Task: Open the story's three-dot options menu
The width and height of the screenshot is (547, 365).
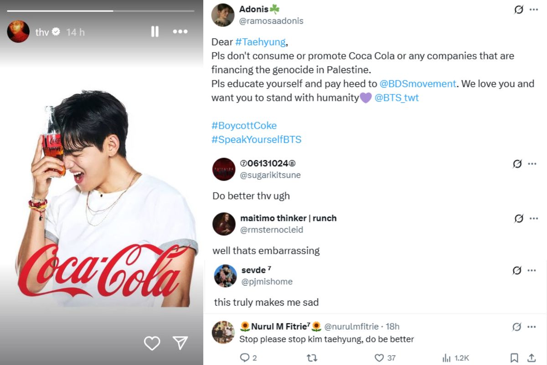Action: click(x=180, y=31)
